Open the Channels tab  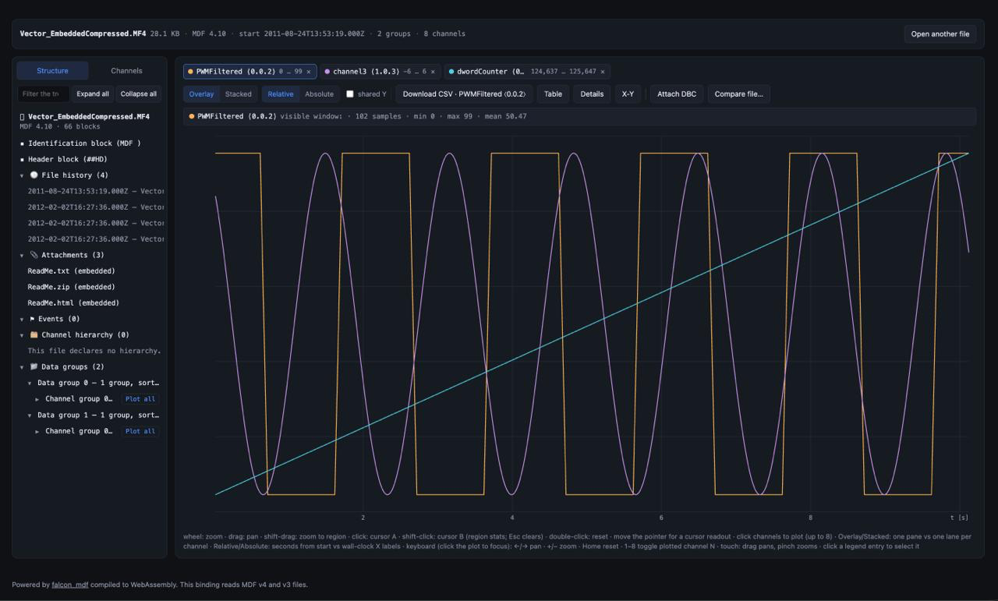point(126,71)
